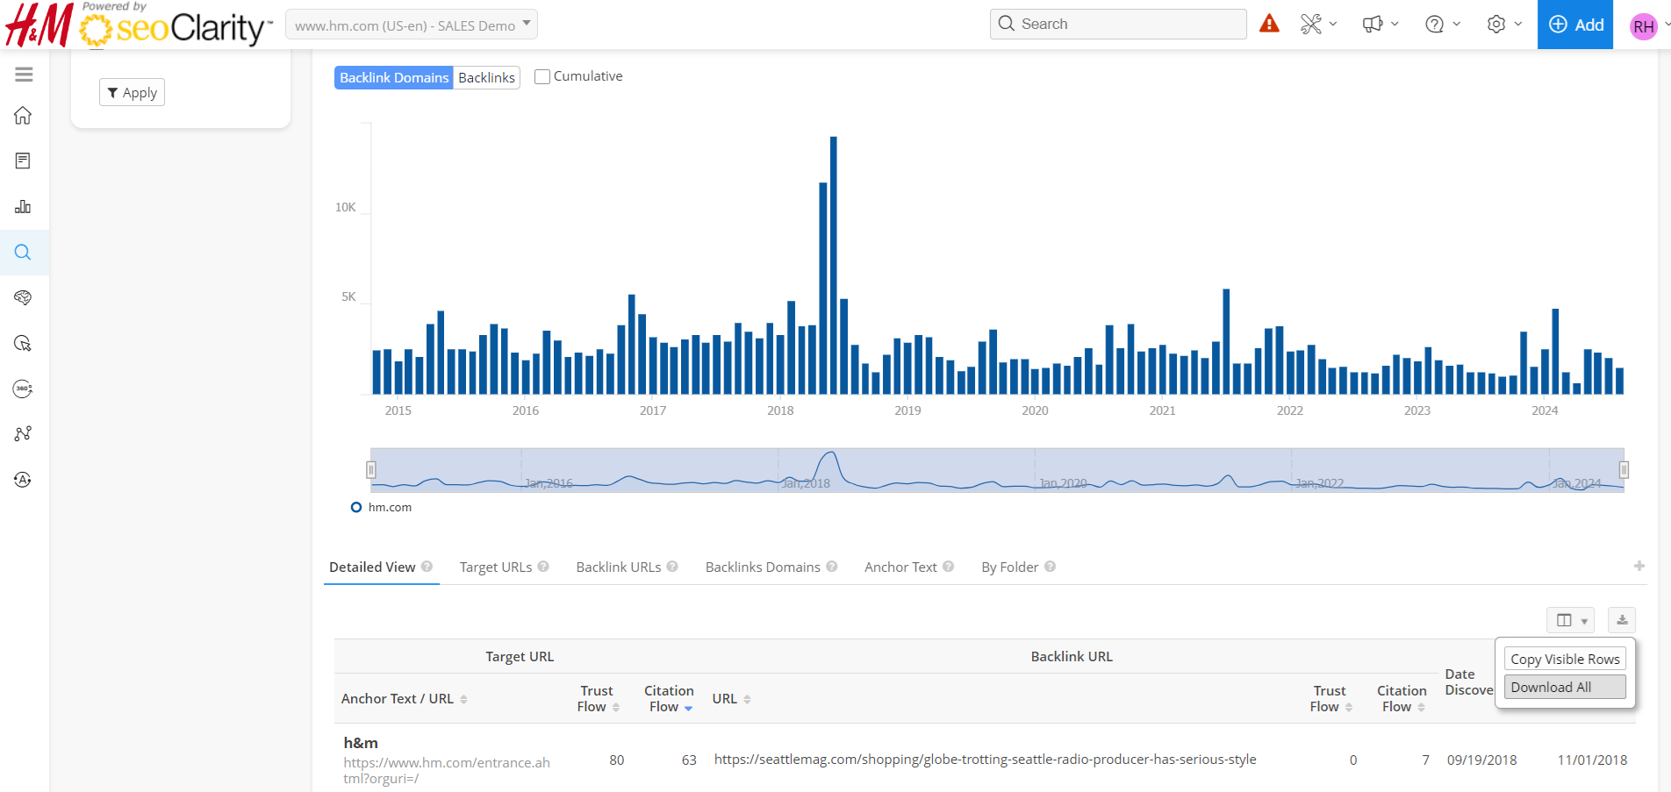The height and width of the screenshot is (792, 1671).
Task: Open the Backlinks Domains tab
Action: pyautogui.click(x=763, y=567)
